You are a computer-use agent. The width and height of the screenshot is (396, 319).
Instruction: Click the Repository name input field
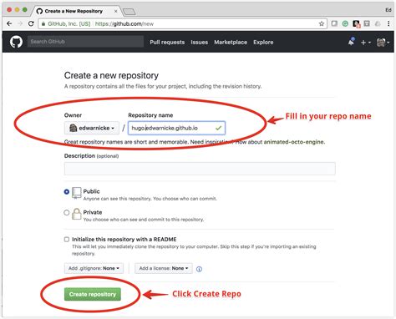(x=176, y=128)
